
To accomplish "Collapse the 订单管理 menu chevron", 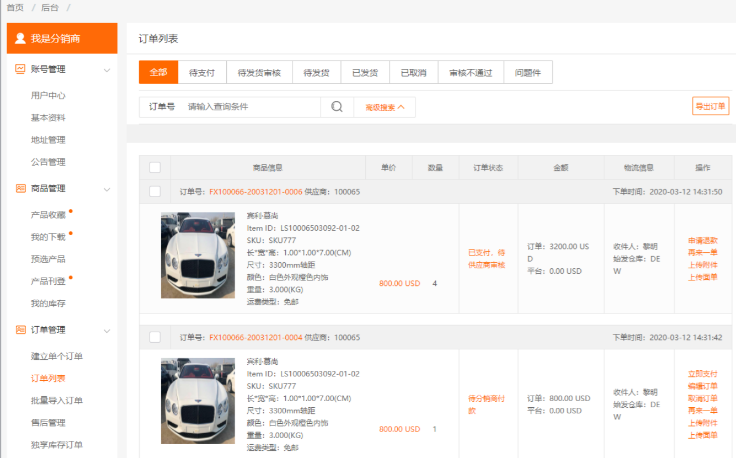I will tap(107, 331).
